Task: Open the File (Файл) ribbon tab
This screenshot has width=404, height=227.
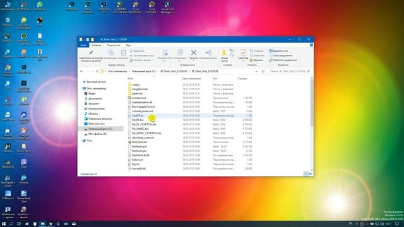Action: click(83, 45)
